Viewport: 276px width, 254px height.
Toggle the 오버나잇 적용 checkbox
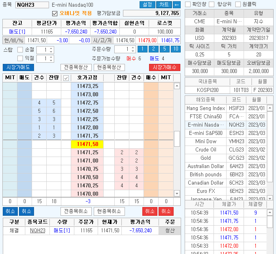click(55, 13)
